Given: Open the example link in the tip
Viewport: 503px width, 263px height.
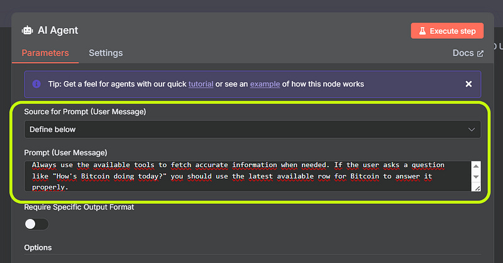Looking at the screenshot, I should (265, 84).
